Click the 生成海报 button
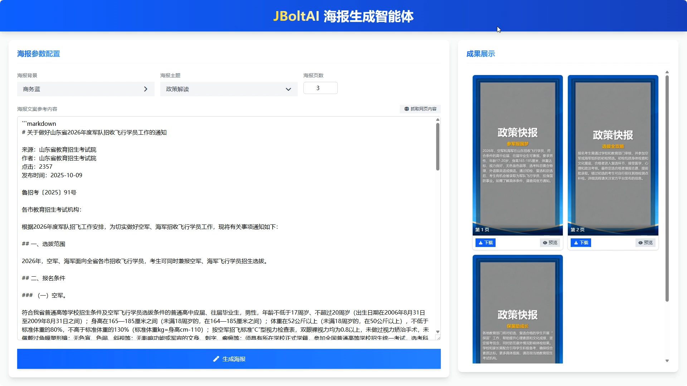Viewport: 687px width, 386px height. 229,359
